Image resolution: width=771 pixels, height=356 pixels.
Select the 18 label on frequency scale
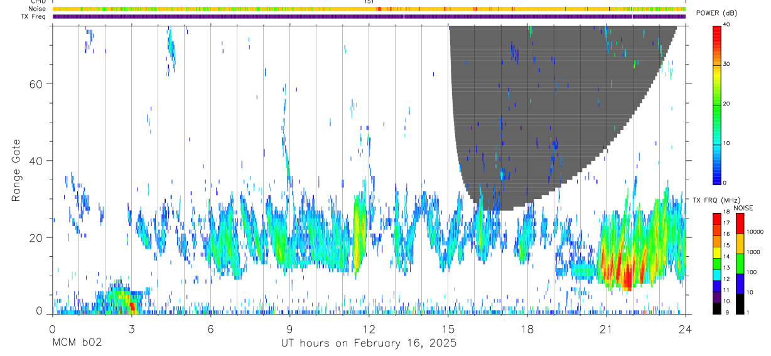tap(727, 212)
